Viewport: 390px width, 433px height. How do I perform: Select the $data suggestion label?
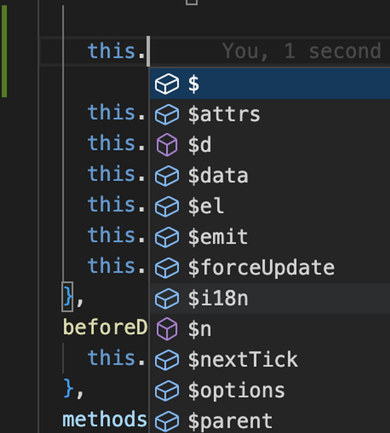[218, 176]
